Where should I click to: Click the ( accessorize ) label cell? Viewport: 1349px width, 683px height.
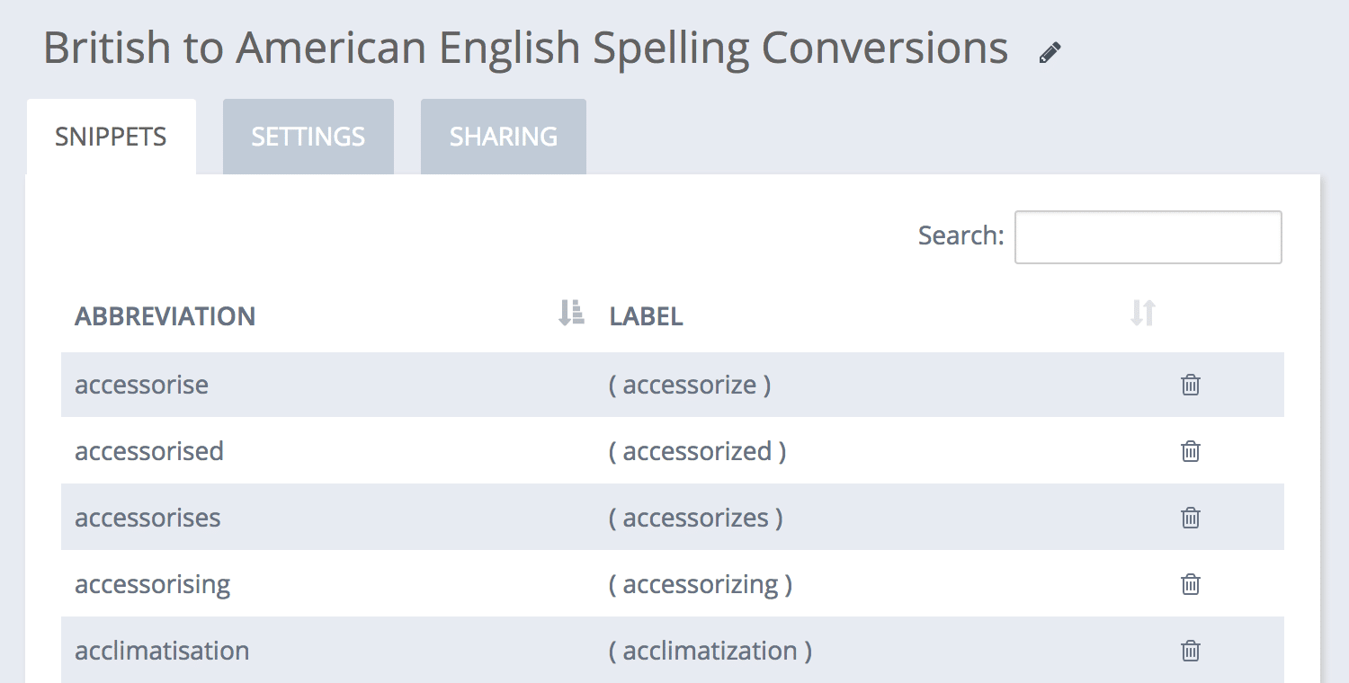[x=690, y=385]
